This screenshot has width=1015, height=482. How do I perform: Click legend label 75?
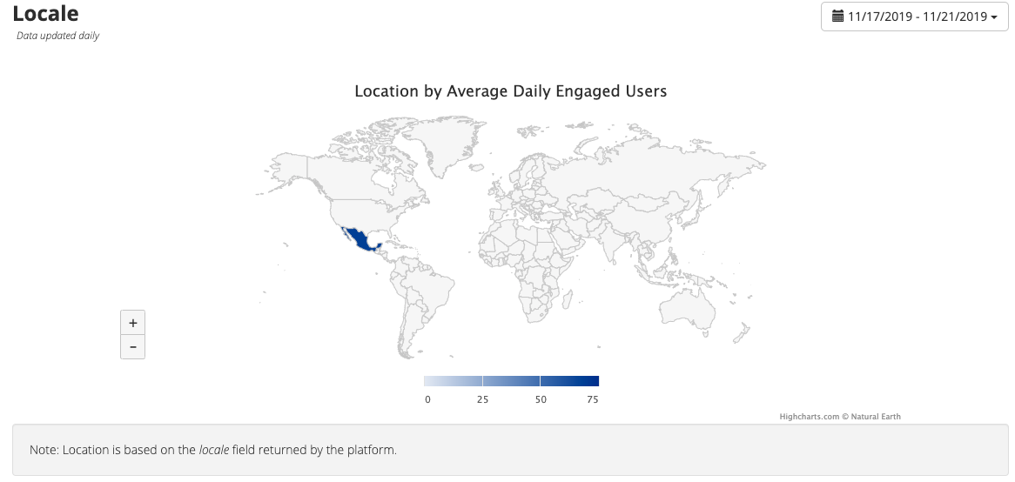592,399
